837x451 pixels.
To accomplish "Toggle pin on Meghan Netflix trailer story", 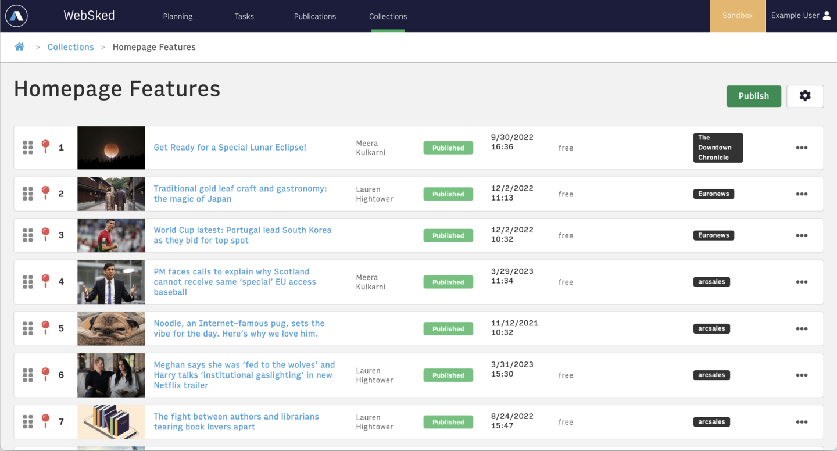I will coord(45,374).
